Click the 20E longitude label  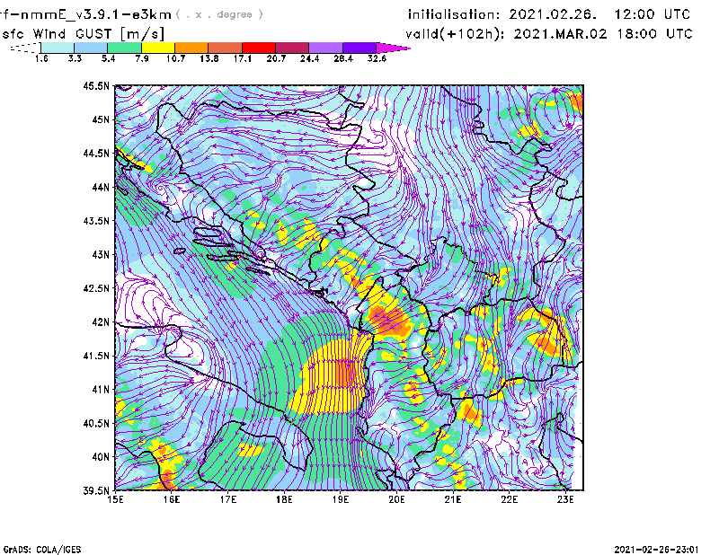click(396, 499)
